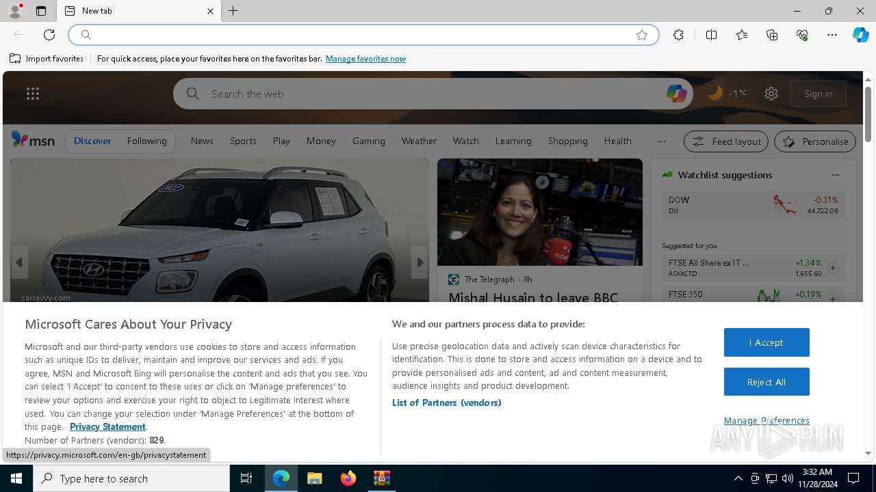
Task: Launch Firefox from the taskbar
Action: (348, 478)
